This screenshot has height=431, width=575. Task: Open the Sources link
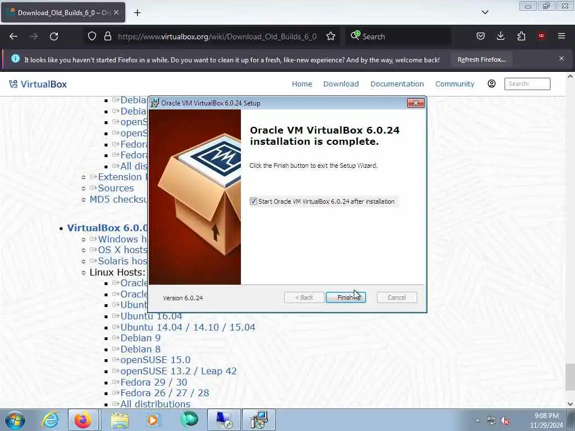116,188
